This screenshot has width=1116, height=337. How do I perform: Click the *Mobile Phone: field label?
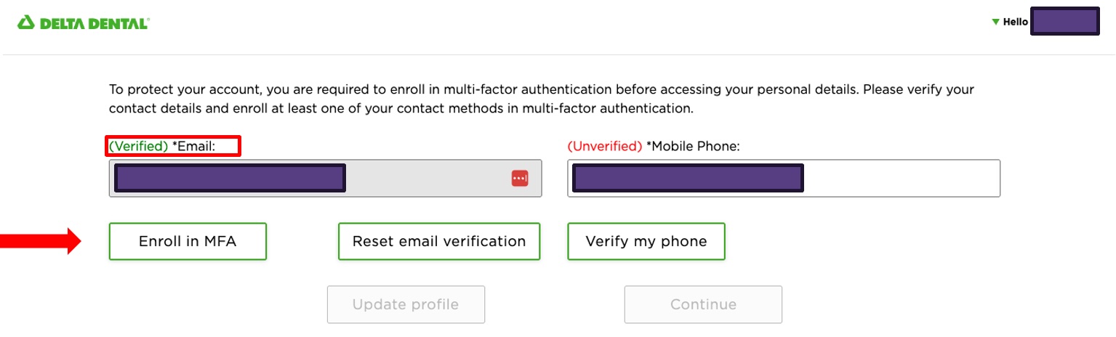(693, 146)
